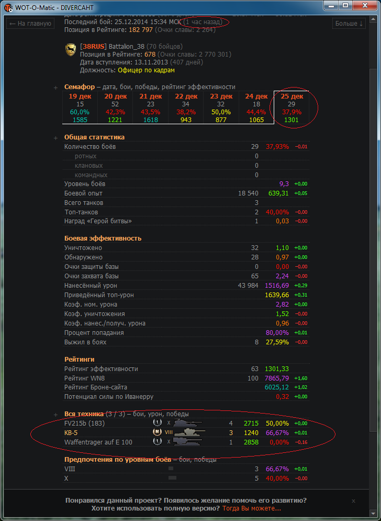Expand the Вся техника section
The width and height of the screenshot is (381, 521).
[56, 415]
